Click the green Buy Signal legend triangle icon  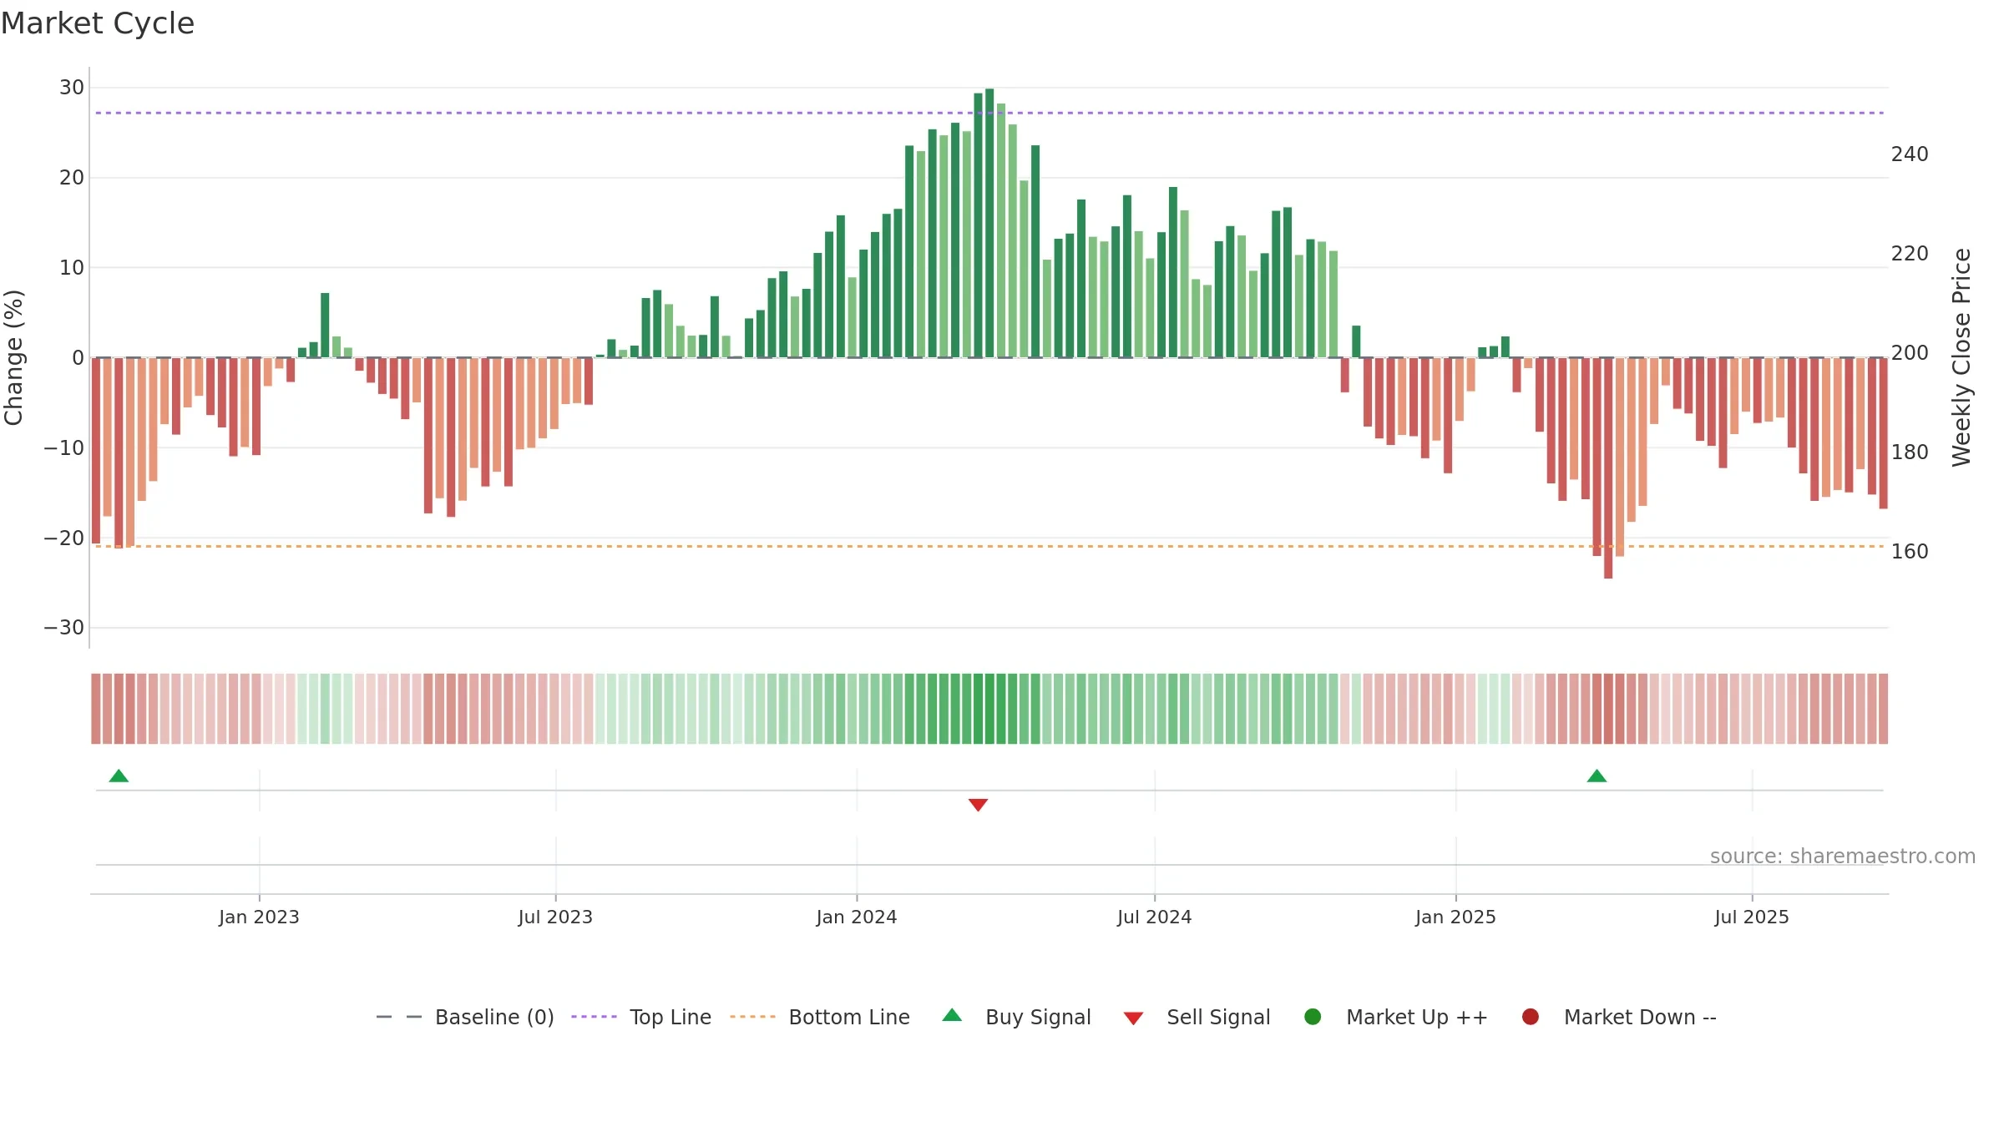[x=952, y=1015]
